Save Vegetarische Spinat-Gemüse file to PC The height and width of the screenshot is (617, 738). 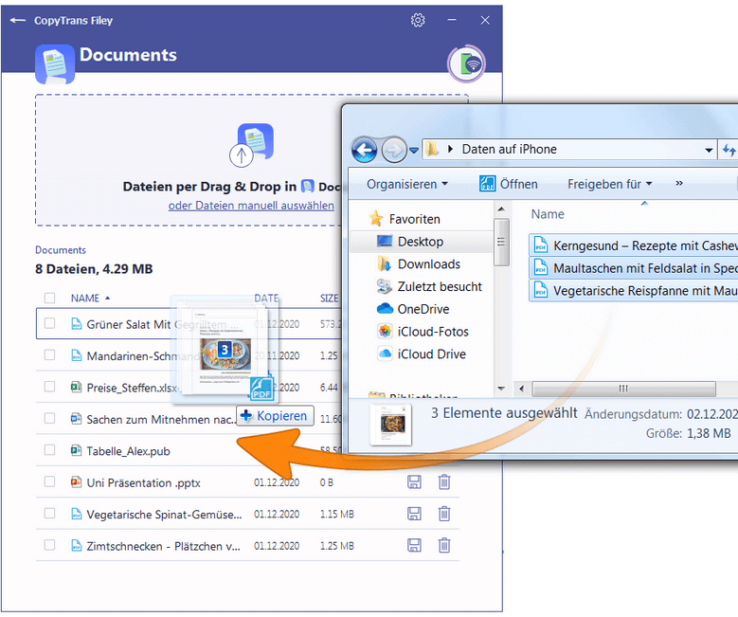[414, 514]
